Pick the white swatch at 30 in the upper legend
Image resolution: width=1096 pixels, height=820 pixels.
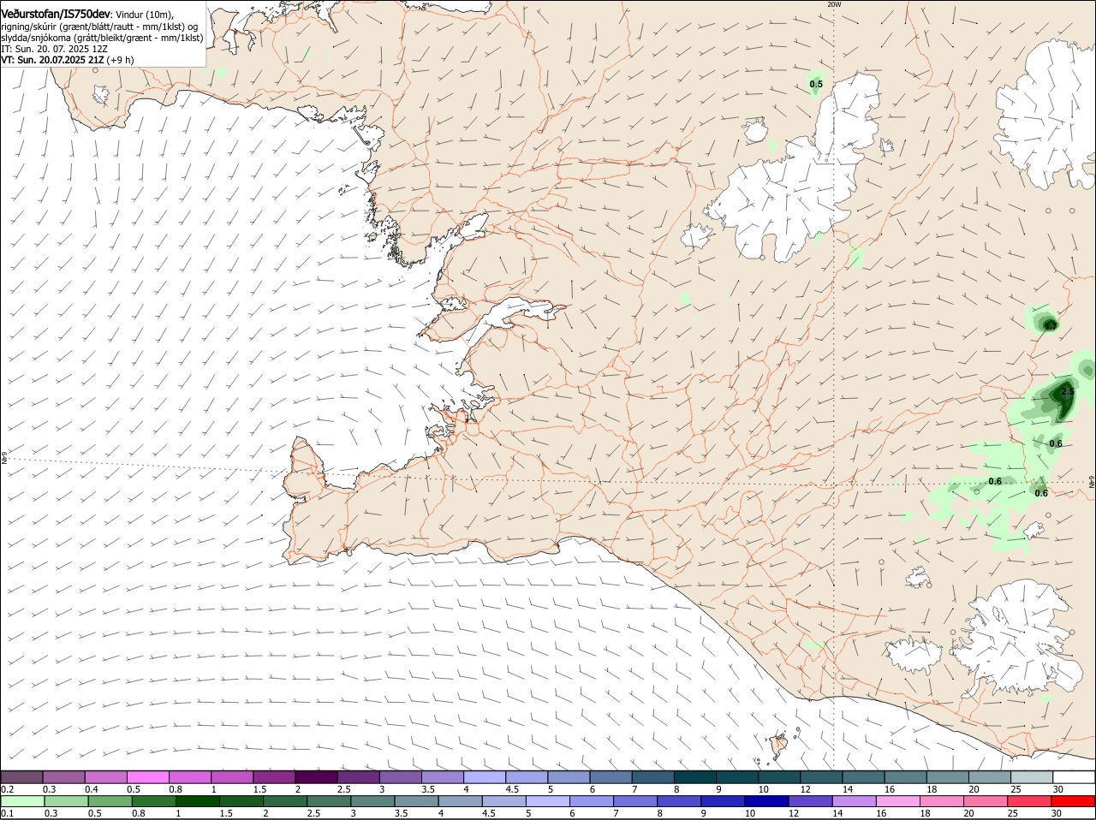tap(1075, 776)
